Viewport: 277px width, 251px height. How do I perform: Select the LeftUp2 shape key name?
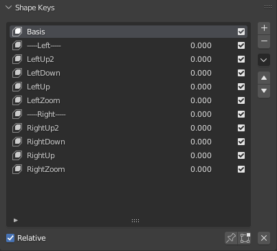click(41, 59)
